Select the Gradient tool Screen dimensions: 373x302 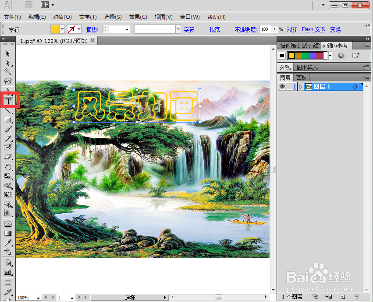[8, 233]
